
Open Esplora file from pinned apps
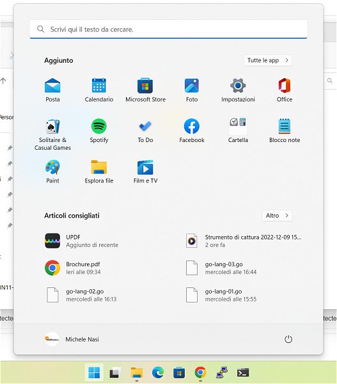[x=99, y=172]
